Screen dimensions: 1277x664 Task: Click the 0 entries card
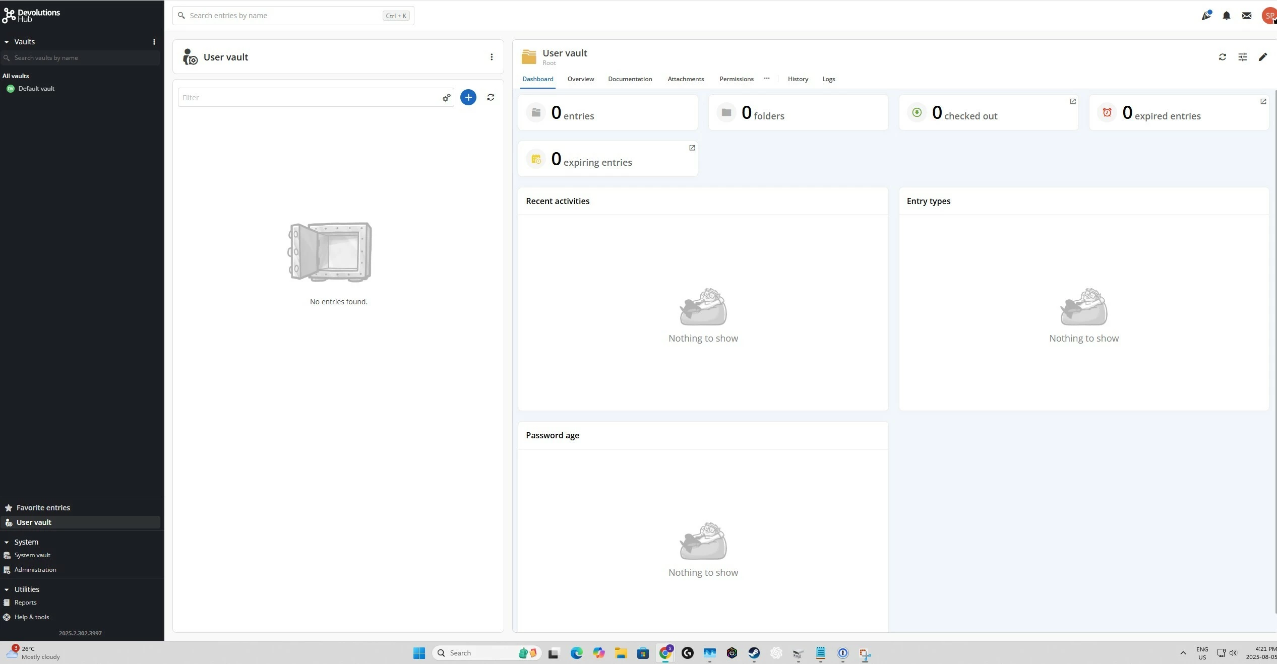click(608, 112)
